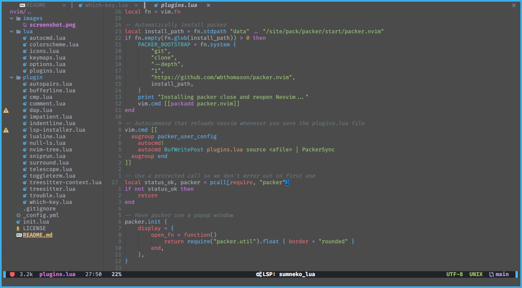Click the plugins.lua filename in statusline
This screenshot has width=522, height=288.
pyautogui.click(x=57, y=274)
